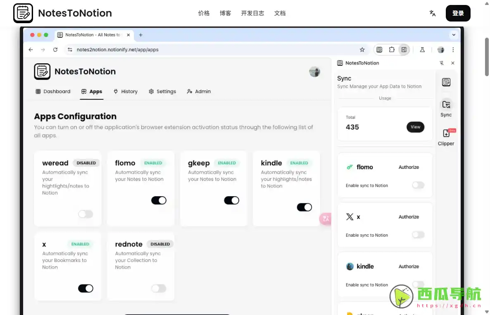Open 博客 blog menu link

[x=225, y=13]
